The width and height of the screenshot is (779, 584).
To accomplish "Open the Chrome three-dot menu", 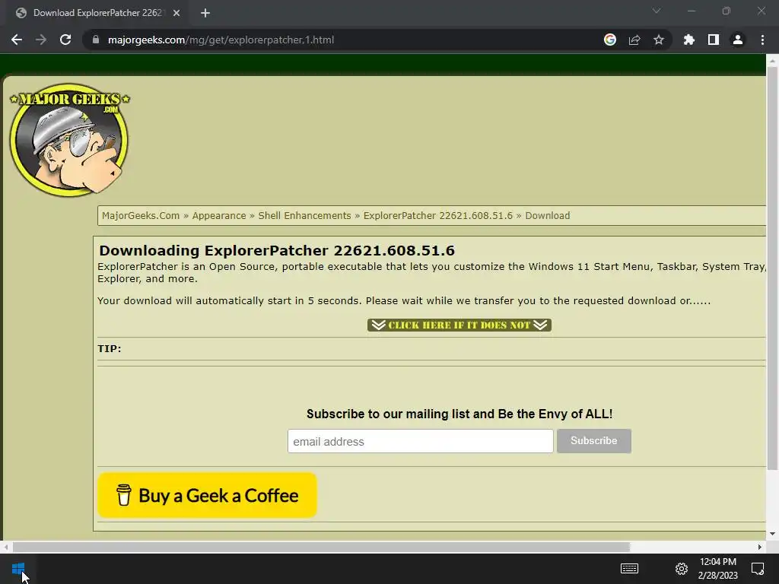I will (x=762, y=40).
